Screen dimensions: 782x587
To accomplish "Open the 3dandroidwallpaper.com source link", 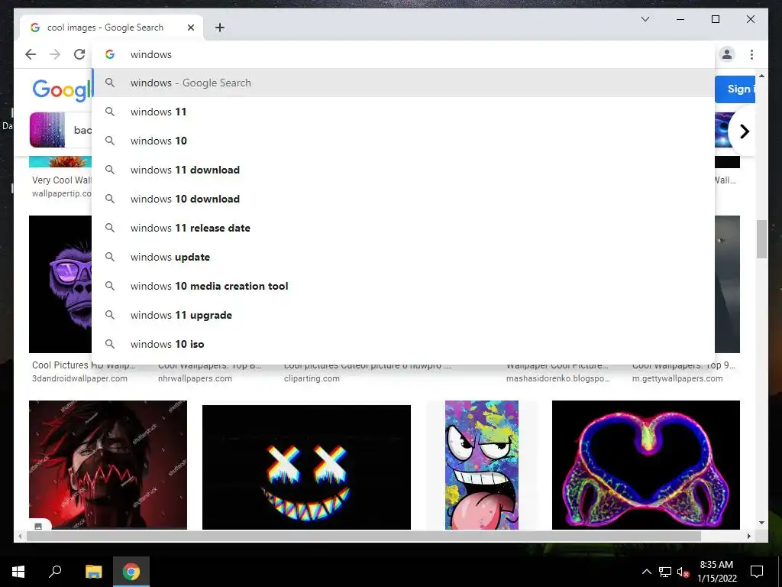I will (79, 378).
